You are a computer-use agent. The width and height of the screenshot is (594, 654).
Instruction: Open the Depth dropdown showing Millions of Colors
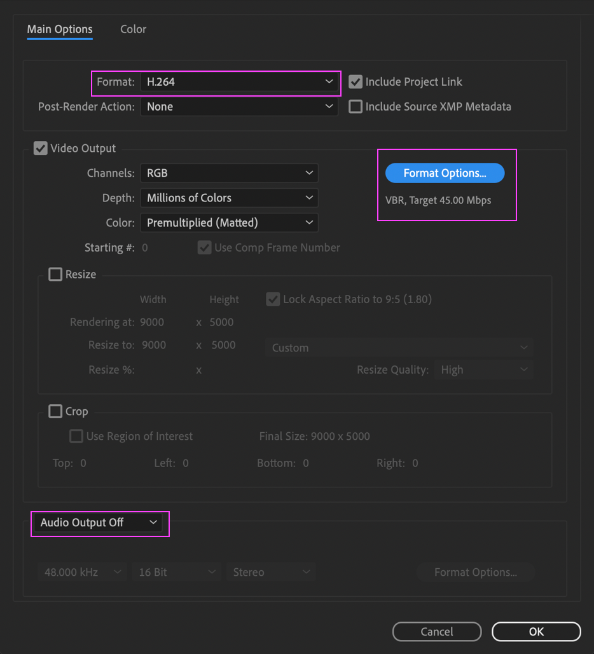[x=229, y=198]
